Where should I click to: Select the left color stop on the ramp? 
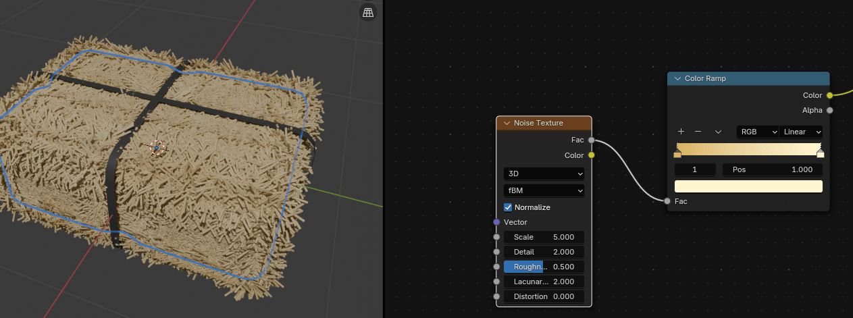pos(677,154)
